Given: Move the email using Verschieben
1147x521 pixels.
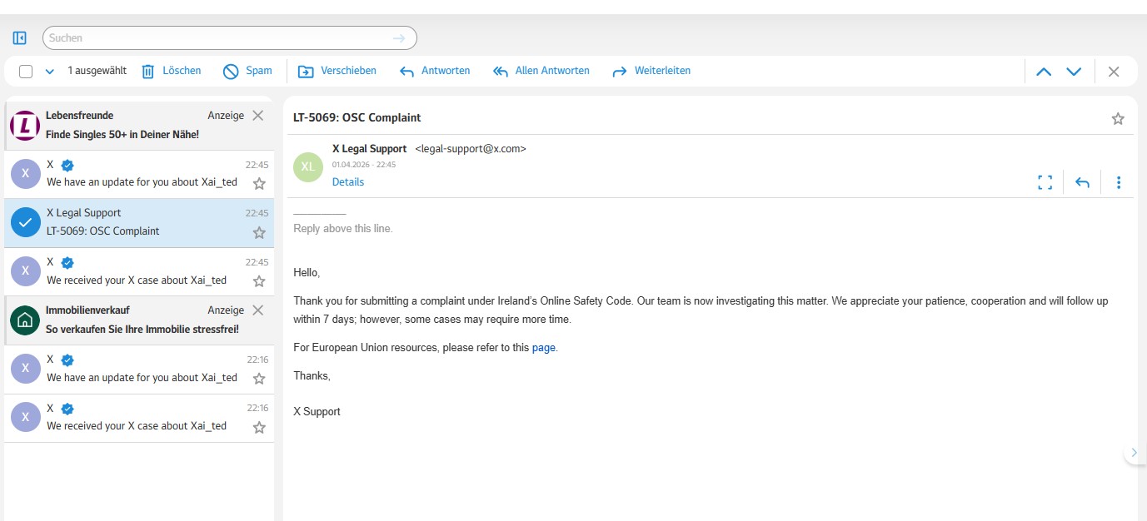Looking at the screenshot, I should point(337,71).
